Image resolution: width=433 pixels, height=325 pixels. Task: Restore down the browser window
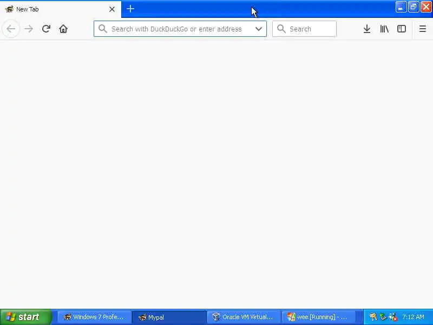pos(414,7)
